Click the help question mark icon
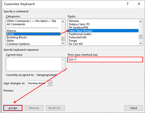 click(x=128, y=4)
